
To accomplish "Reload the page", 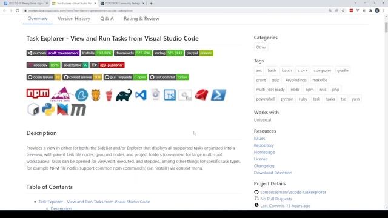I will 18,10.
